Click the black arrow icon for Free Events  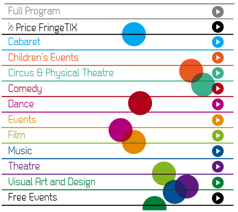click(x=218, y=198)
